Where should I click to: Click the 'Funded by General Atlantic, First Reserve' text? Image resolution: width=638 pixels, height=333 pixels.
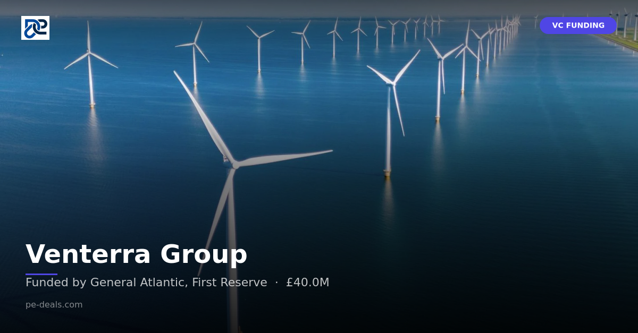(x=146, y=283)
